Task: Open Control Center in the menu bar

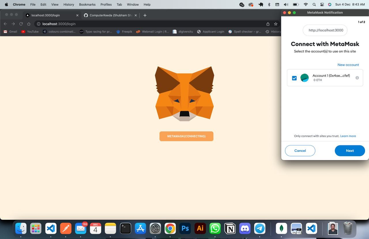Action: [322, 5]
